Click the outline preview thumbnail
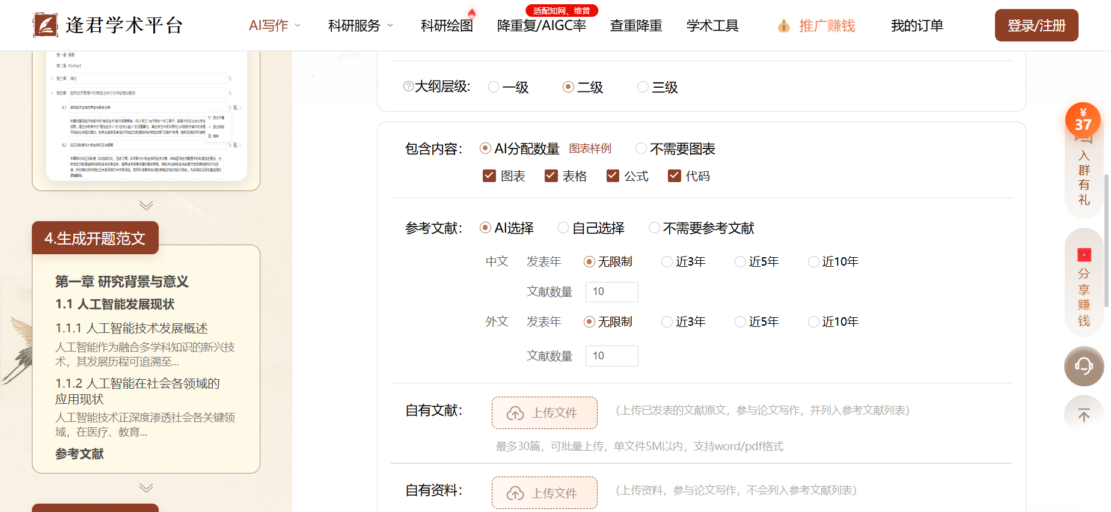This screenshot has height=512, width=1111. (x=146, y=115)
